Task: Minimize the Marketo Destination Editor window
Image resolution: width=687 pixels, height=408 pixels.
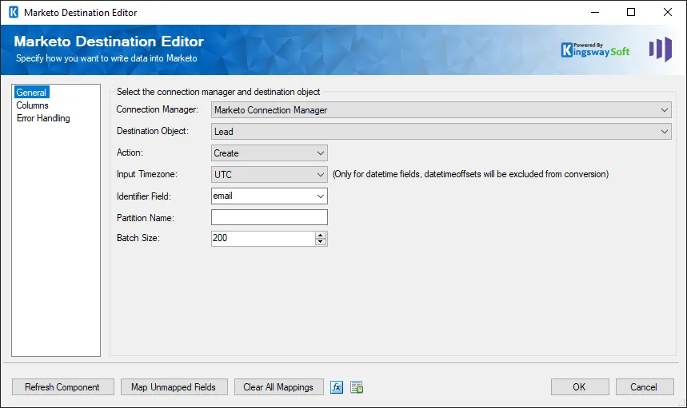Action: [594, 12]
